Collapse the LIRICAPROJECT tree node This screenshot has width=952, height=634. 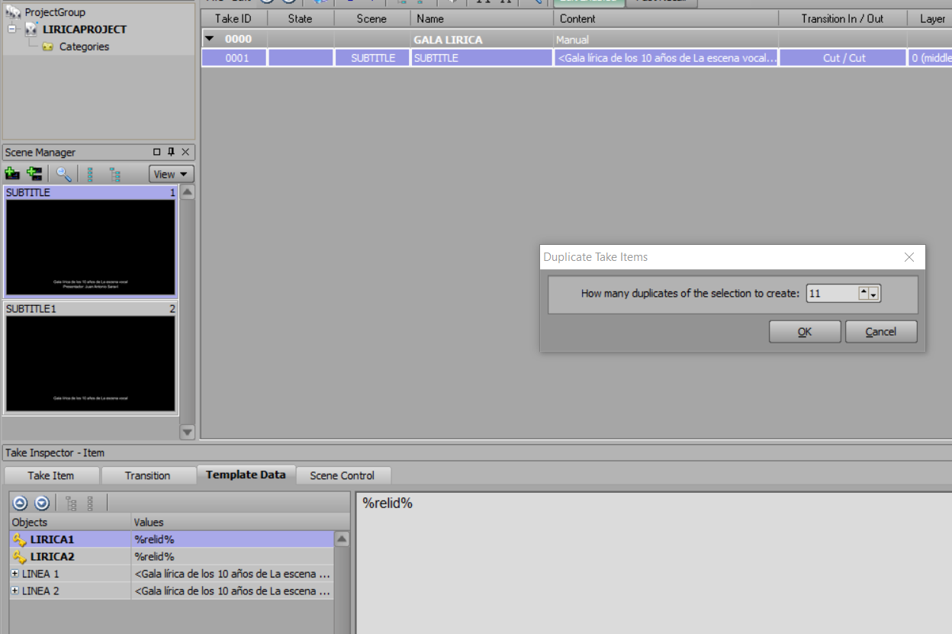tap(12, 29)
